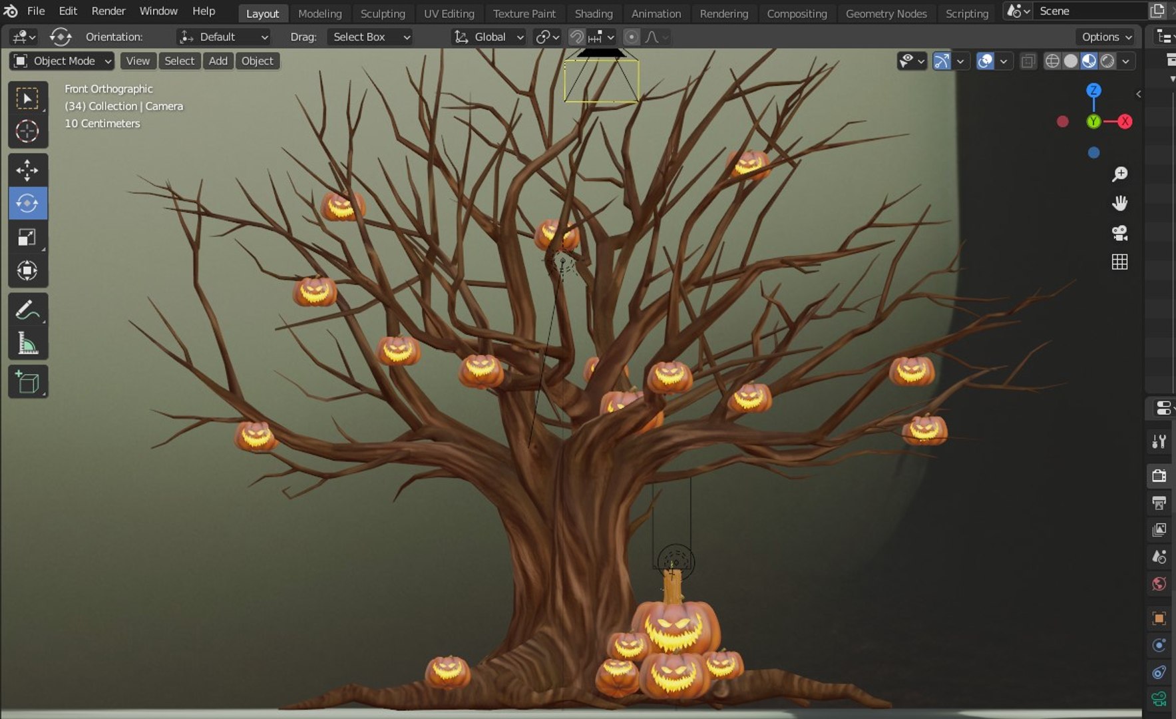1176x719 pixels.
Task: Activate the 3D Cursor tool
Action: (x=27, y=131)
